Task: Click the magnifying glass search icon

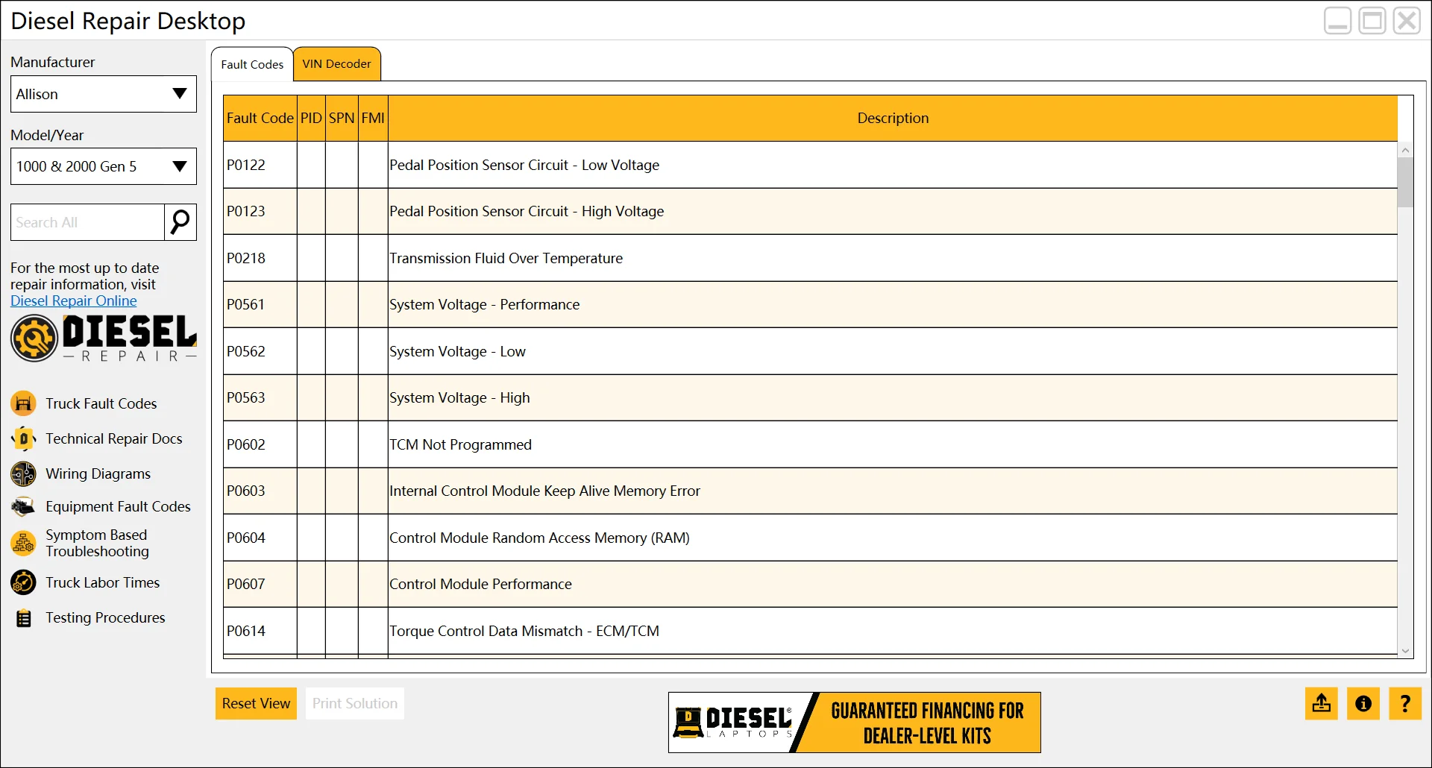Action: (180, 222)
